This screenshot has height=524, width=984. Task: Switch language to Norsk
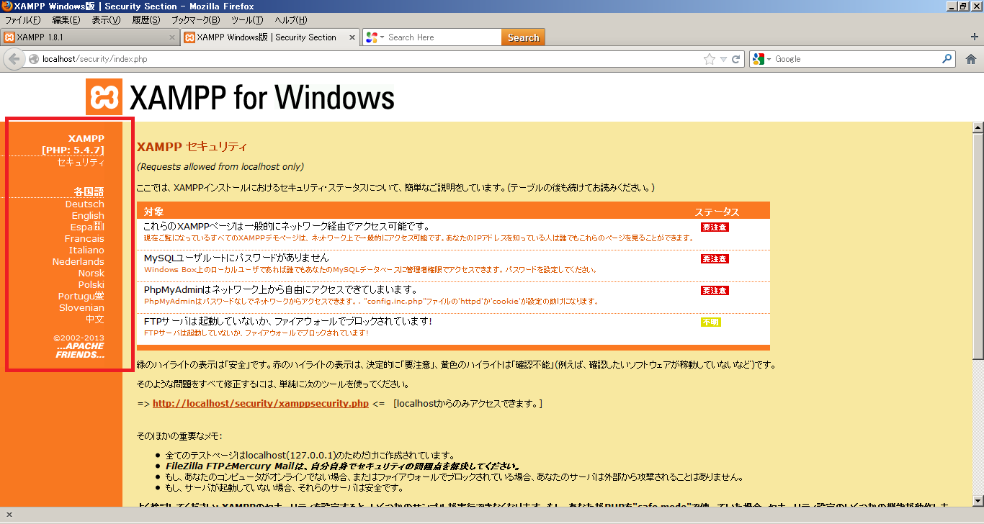coord(91,273)
